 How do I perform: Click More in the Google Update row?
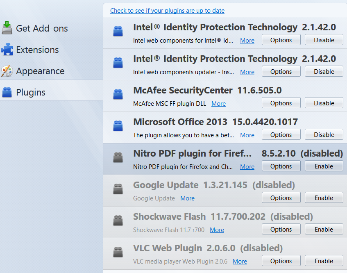pyautogui.click(x=188, y=198)
